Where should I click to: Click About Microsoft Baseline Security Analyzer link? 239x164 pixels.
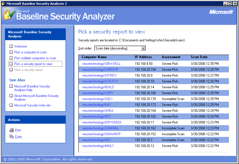(x=36, y=98)
